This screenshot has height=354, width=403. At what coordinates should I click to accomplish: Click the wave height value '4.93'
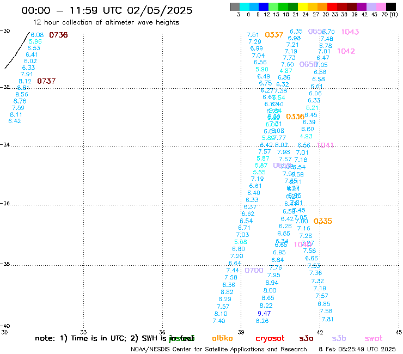[x=306, y=136]
